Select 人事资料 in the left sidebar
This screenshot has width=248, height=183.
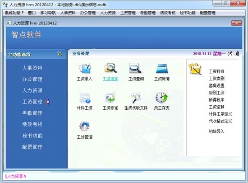(32, 68)
